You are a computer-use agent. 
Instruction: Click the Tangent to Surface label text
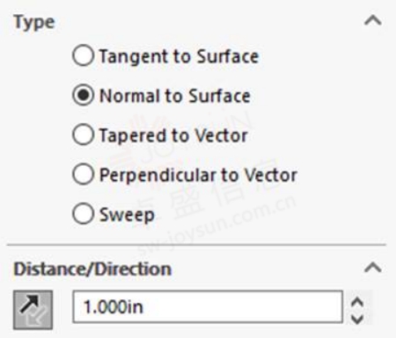coord(180,56)
